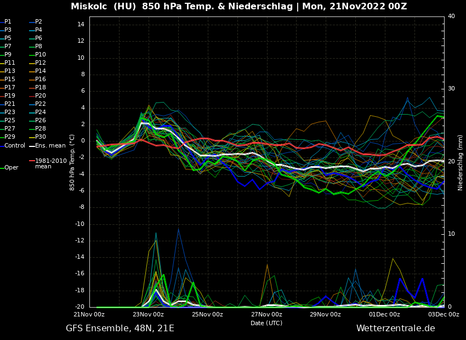This screenshot has width=466, height=340.
Task: Select the P16 legend entry
Action: tap(40, 80)
